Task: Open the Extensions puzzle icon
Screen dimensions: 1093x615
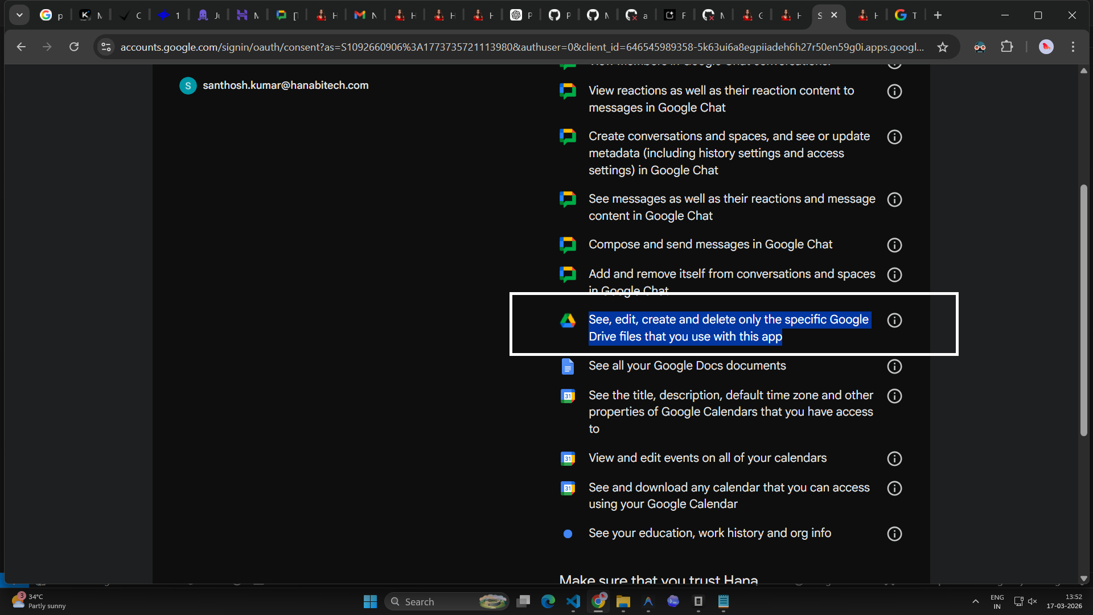Action: (x=1006, y=47)
